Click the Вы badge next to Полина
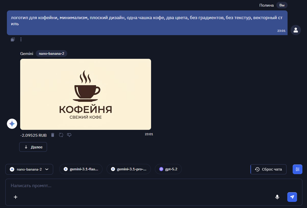 pos(282,5)
